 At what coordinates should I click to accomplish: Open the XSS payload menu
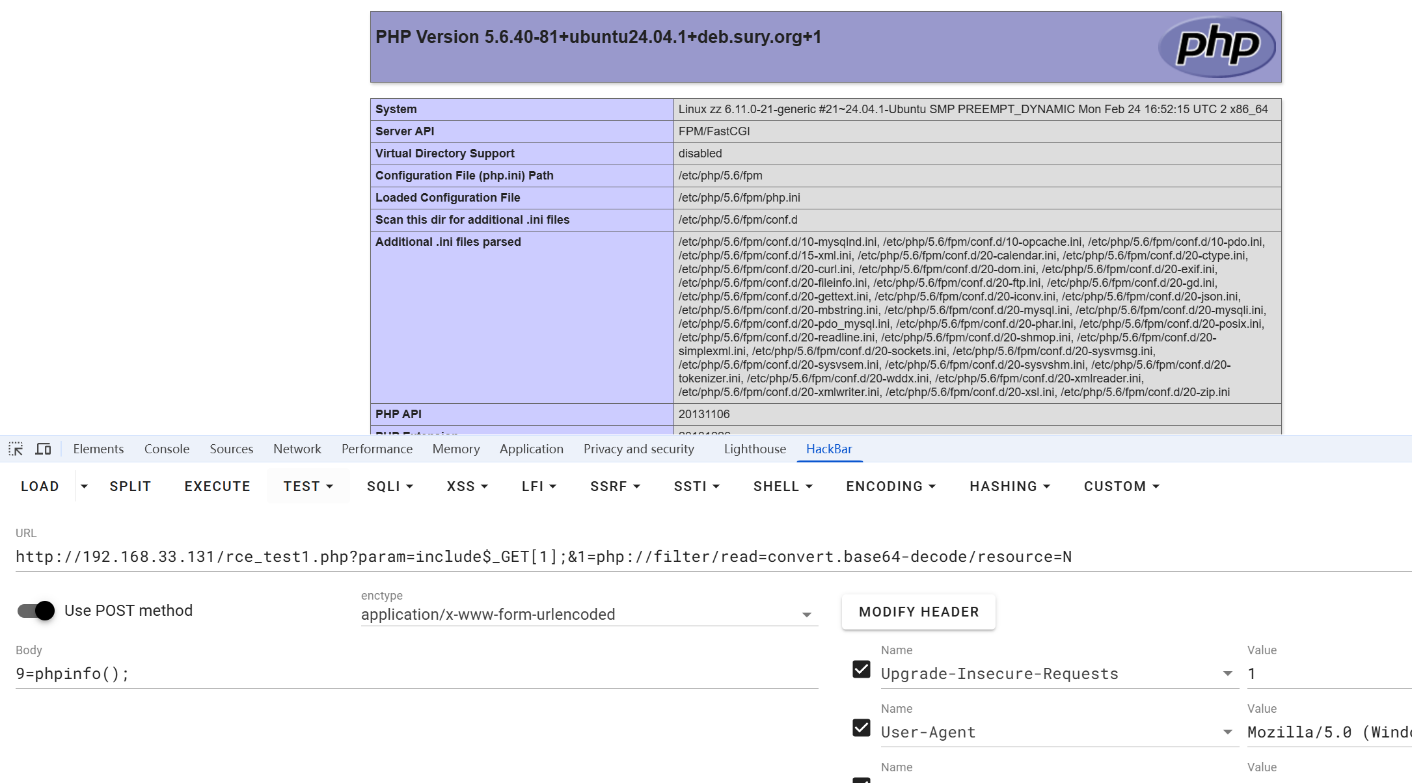point(467,486)
